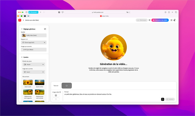Click Demander des crédits button

(x=160, y=20)
